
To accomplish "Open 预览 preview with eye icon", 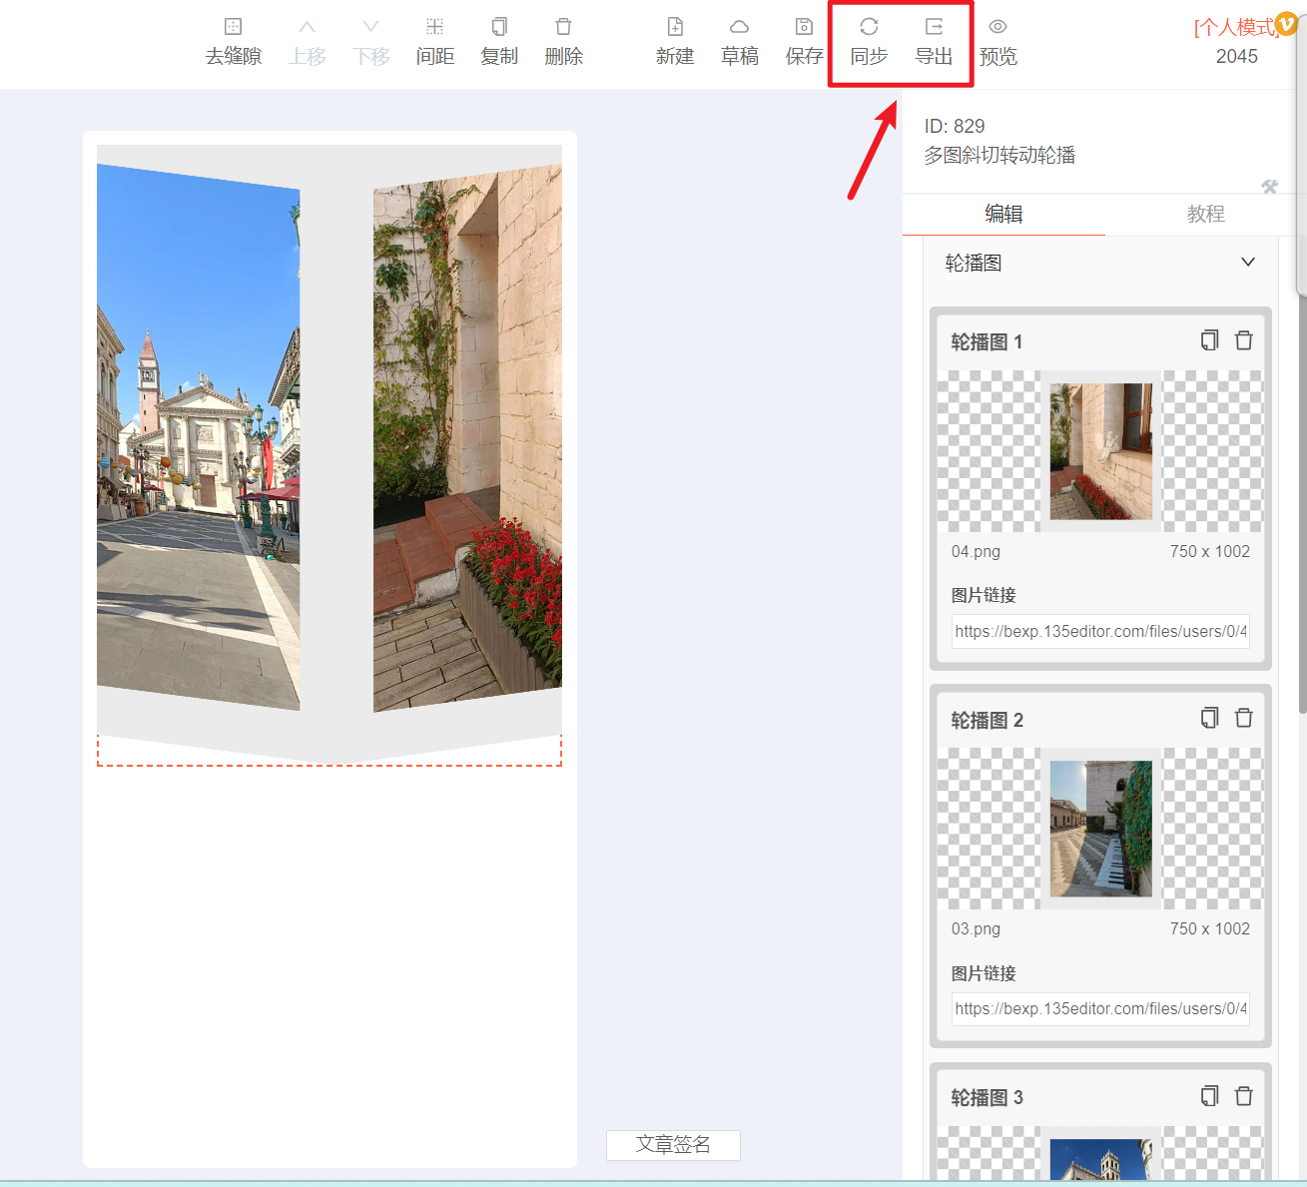I will click(997, 27).
